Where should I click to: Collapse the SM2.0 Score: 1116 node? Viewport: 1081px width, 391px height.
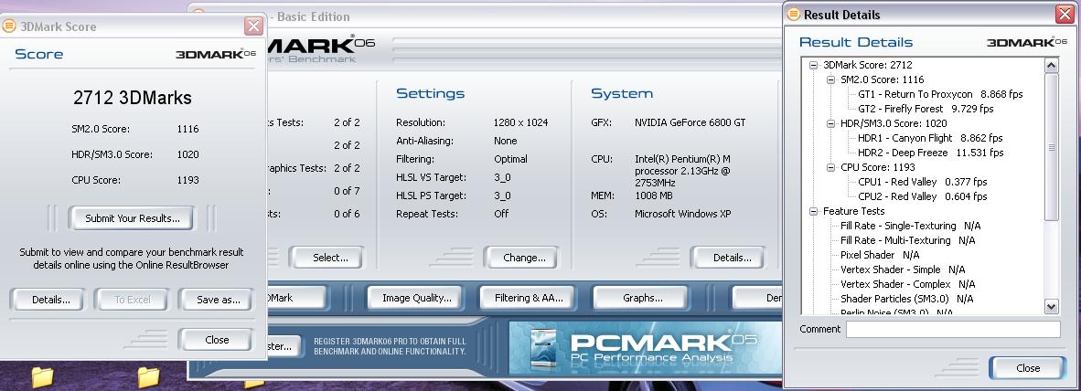[830, 79]
